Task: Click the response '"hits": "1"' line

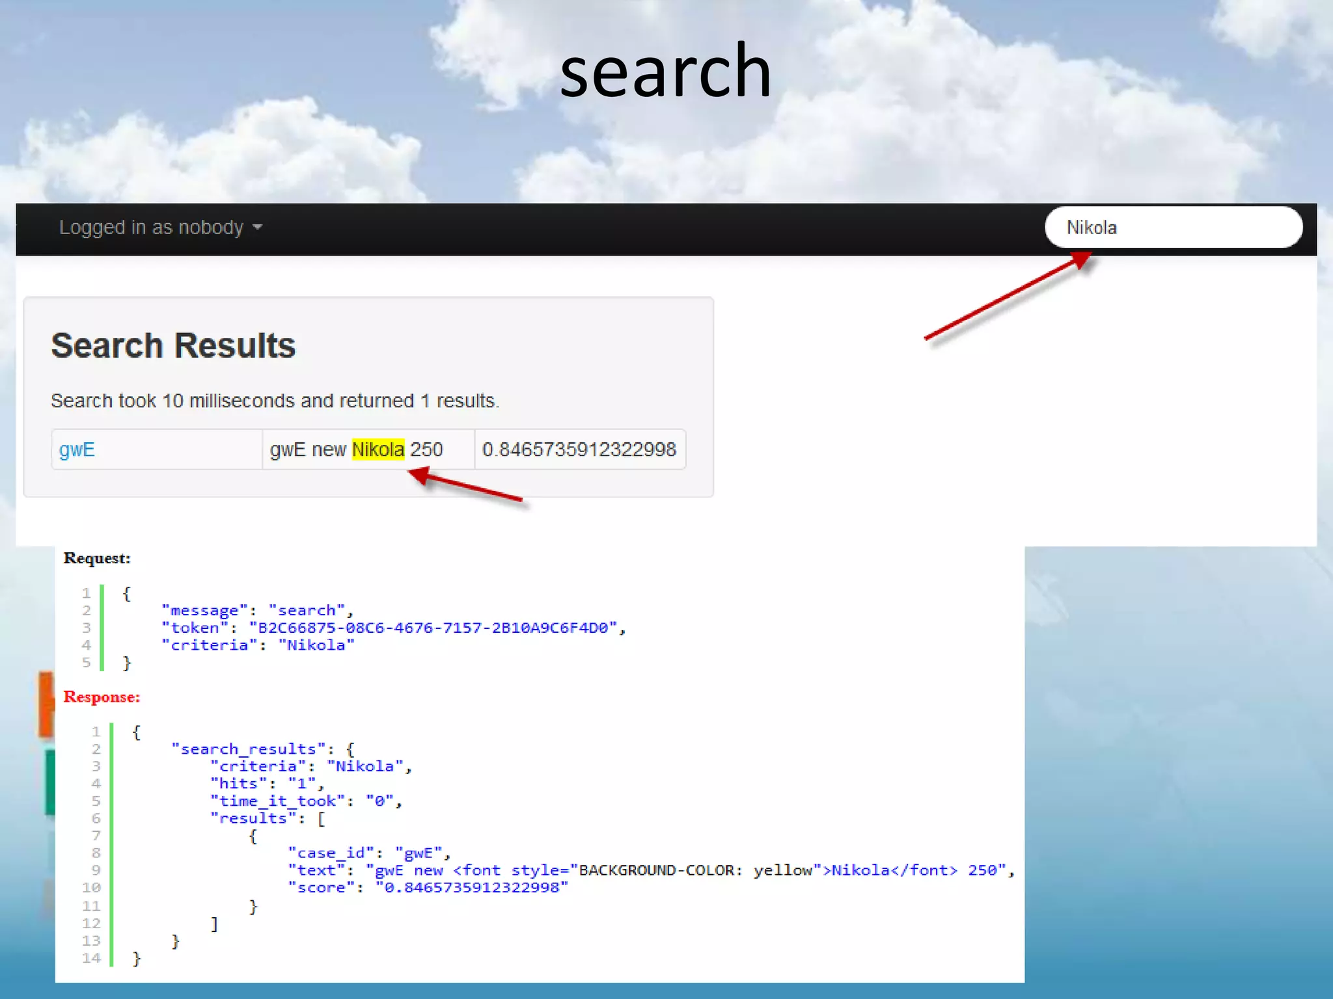Action: click(267, 784)
